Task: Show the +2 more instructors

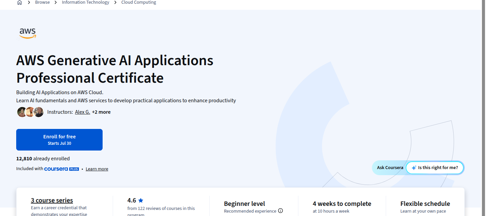Action: point(101,112)
